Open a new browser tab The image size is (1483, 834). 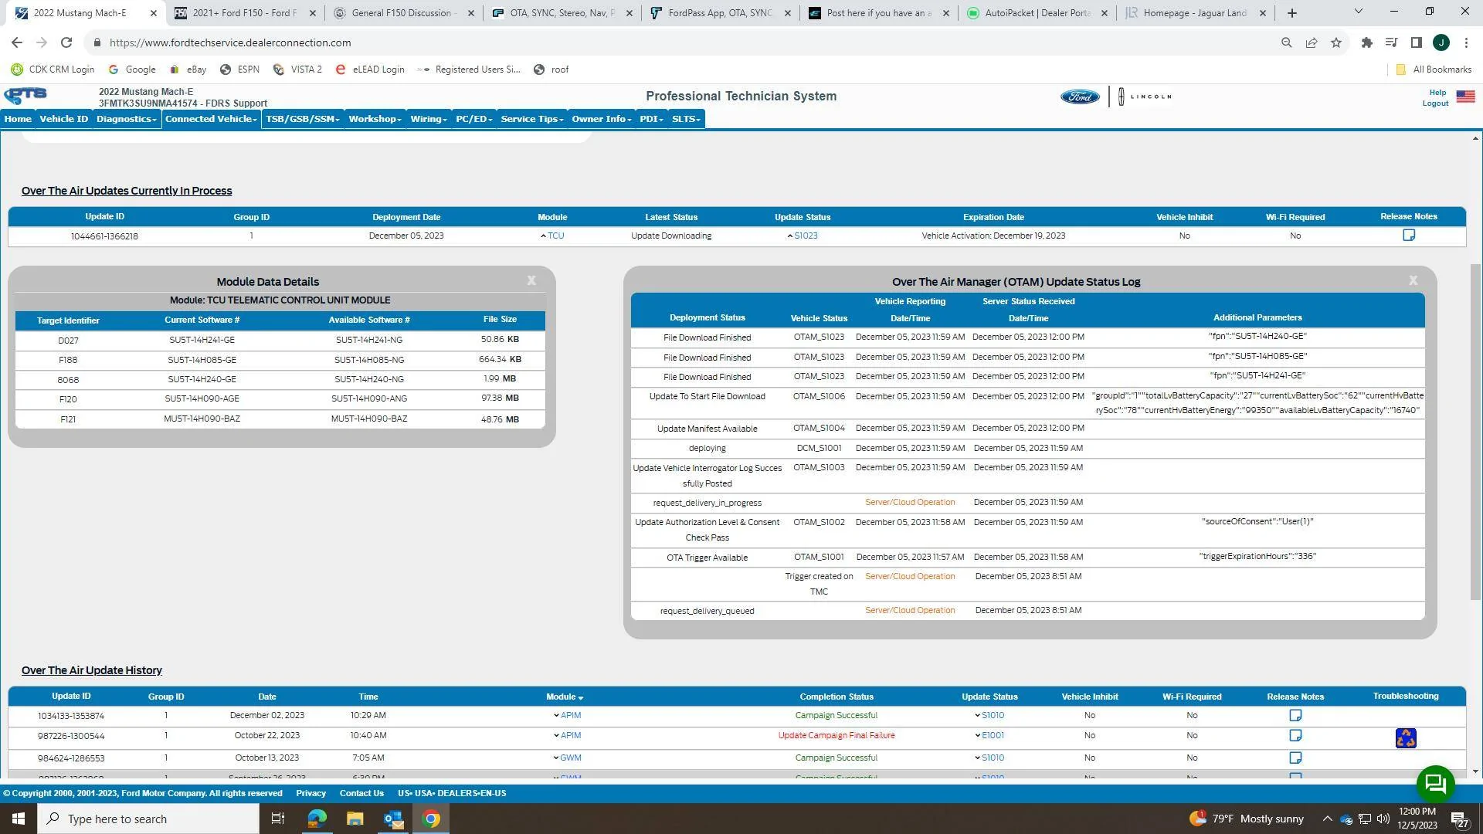click(x=1292, y=13)
